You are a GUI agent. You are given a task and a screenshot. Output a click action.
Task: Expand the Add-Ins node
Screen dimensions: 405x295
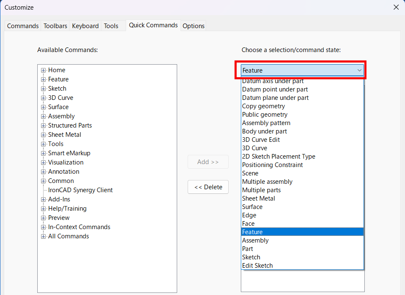[x=44, y=199]
